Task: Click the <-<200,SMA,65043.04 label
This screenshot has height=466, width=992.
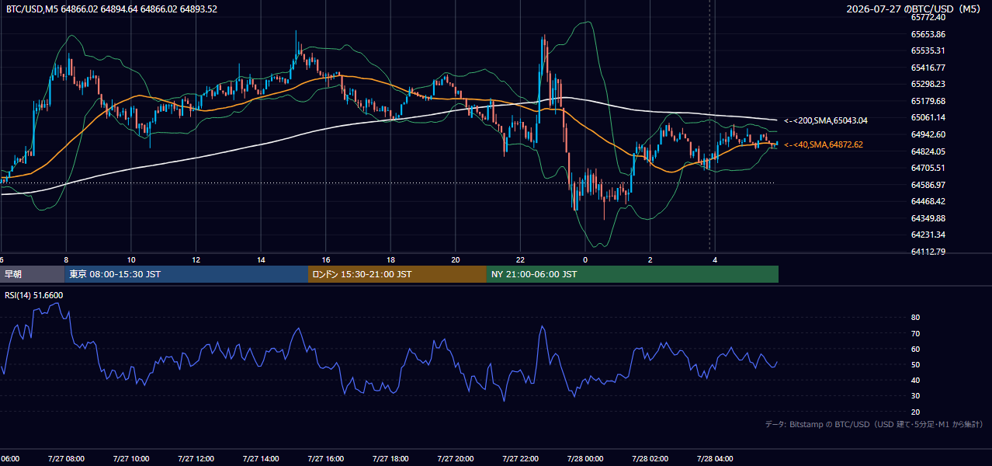Action: pos(826,120)
